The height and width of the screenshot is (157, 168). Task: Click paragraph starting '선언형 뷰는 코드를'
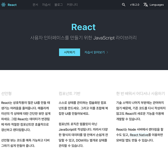point(25,143)
